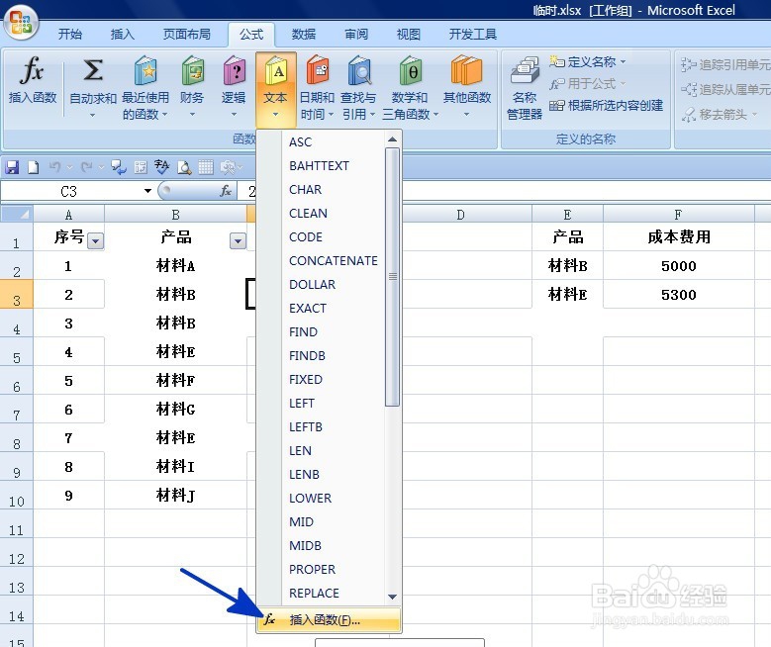Click the fx button in formula bar
The height and width of the screenshot is (647, 771).
tap(226, 191)
